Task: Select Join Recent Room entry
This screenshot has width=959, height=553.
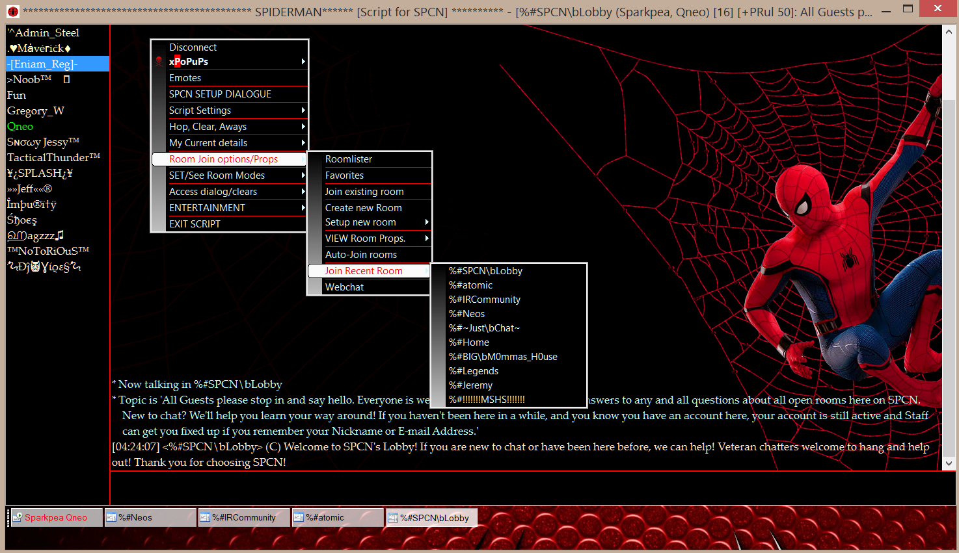Action: pos(370,271)
